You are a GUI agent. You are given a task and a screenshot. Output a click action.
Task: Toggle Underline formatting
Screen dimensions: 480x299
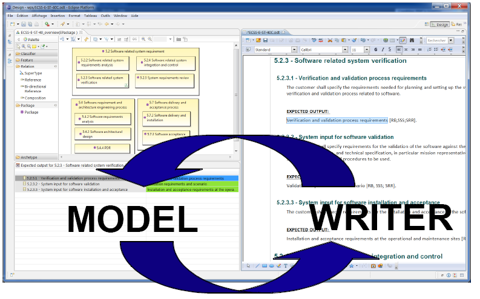coord(390,50)
